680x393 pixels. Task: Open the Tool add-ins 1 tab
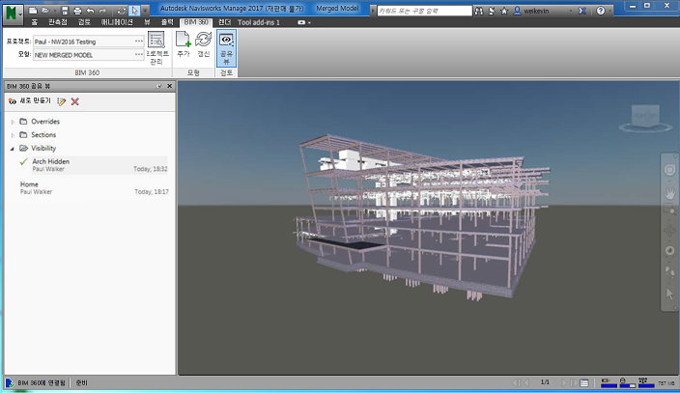point(259,22)
